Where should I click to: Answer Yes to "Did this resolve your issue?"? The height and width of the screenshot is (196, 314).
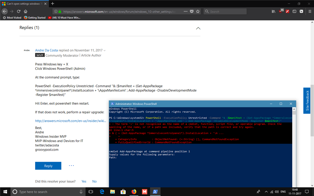click(x=84, y=181)
